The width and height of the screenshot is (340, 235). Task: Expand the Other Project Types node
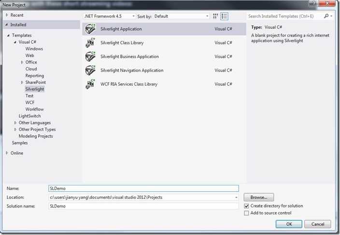pos(15,129)
